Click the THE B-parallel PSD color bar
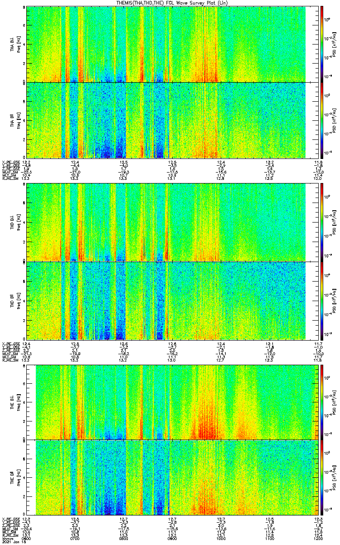The height and width of the screenshot is (545, 340). point(322,477)
